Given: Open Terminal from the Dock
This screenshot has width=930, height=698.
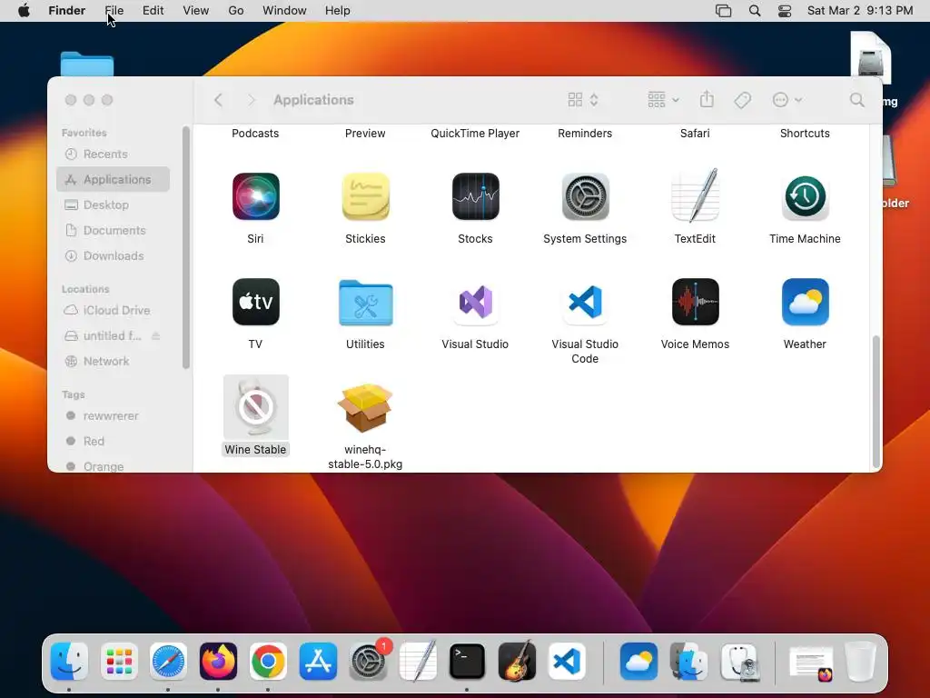Looking at the screenshot, I should pos(468,662).
